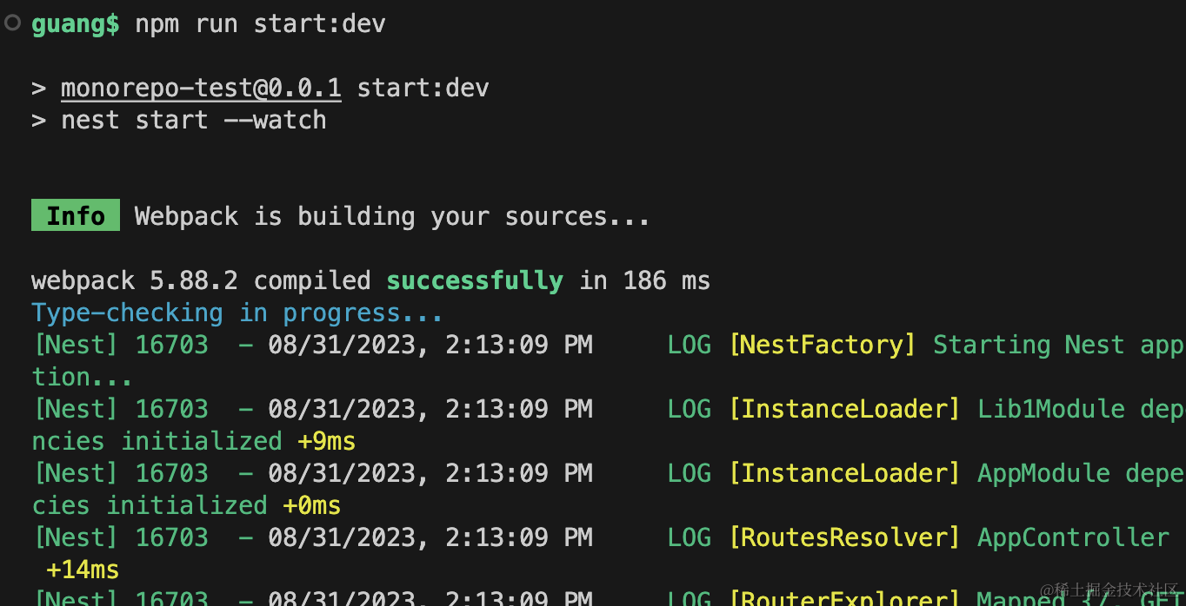Click the yellow '+0ms' timing
Screen dimensions: 1186x606
click(311, 505)
